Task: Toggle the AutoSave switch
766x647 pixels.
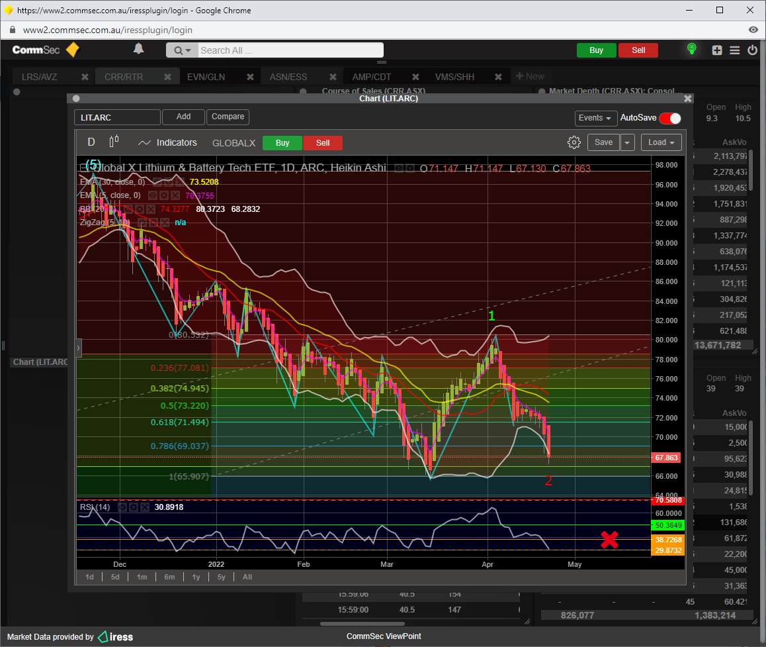Action: click(669, 118)
